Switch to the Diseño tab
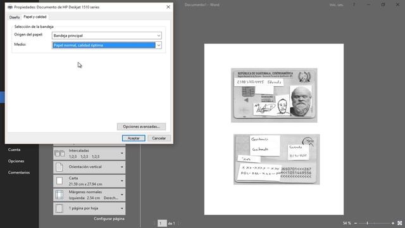Image resolution: width=405 pixels, height=228 pixels. 15,17
